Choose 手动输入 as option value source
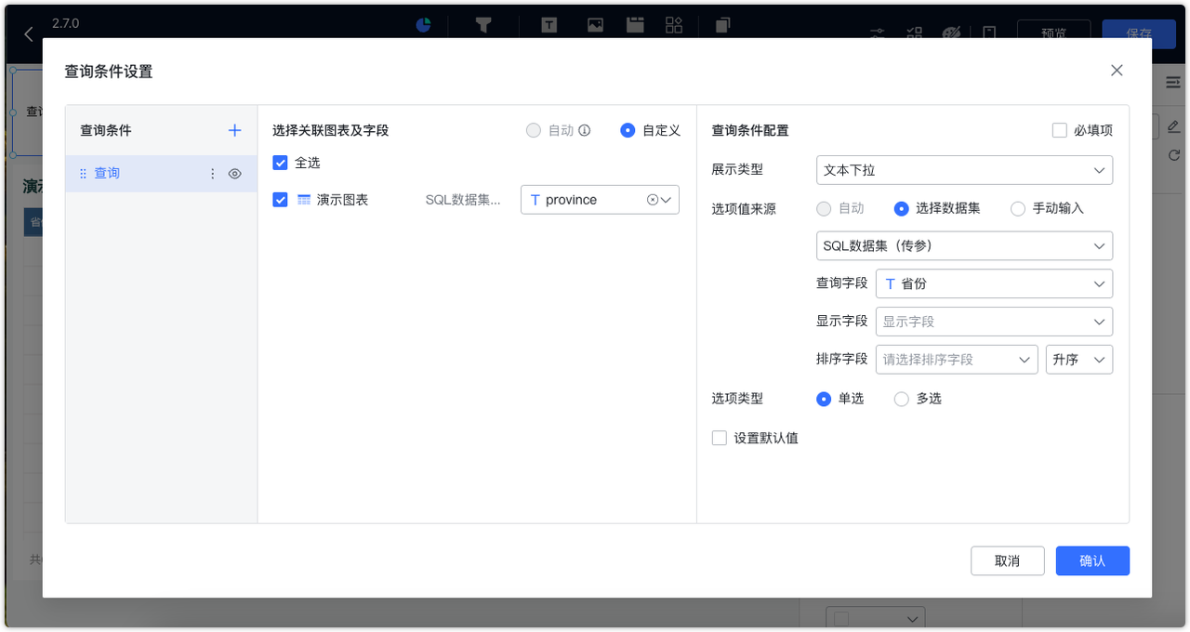This screenshot has height=632, width=1190. (1018, 208)
